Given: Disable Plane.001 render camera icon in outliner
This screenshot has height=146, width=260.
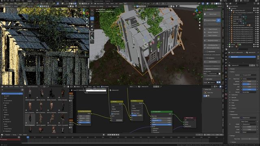Looking at the screenshot, I should (x=258, y=24).
